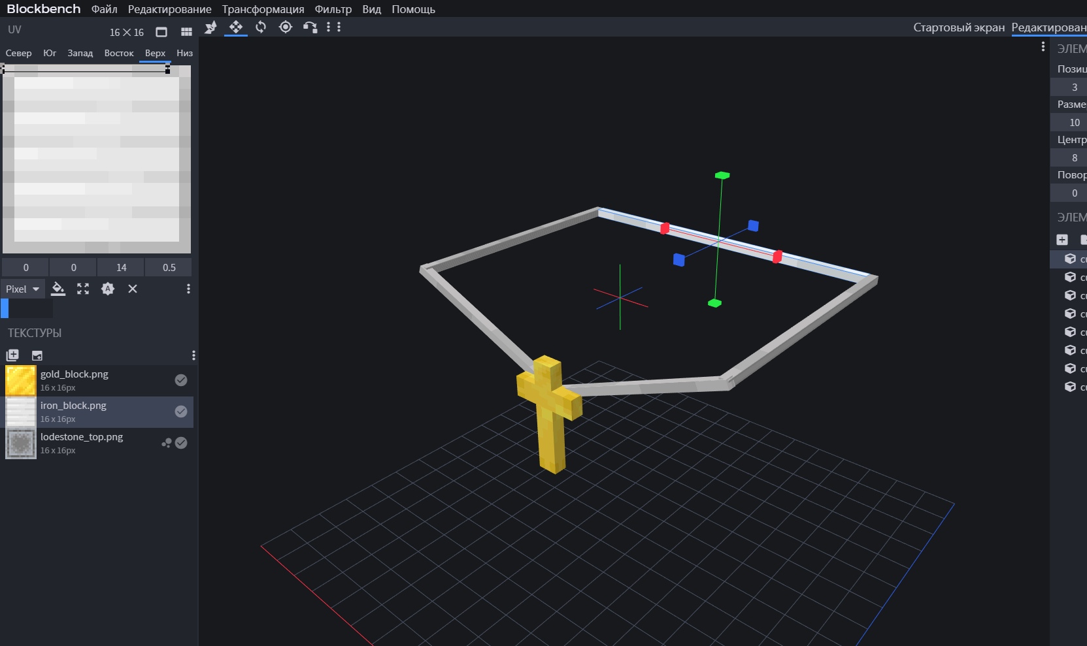Select the Pivot tool
The width and height of the screenshot is (1087, 646).
286,27
